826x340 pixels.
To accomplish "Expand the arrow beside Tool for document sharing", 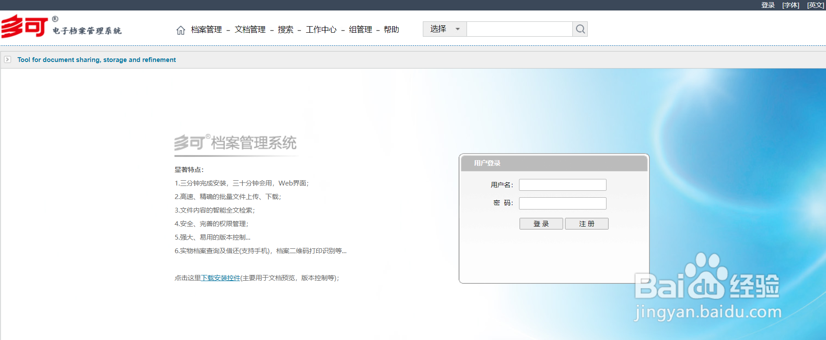I will [7, 59].
